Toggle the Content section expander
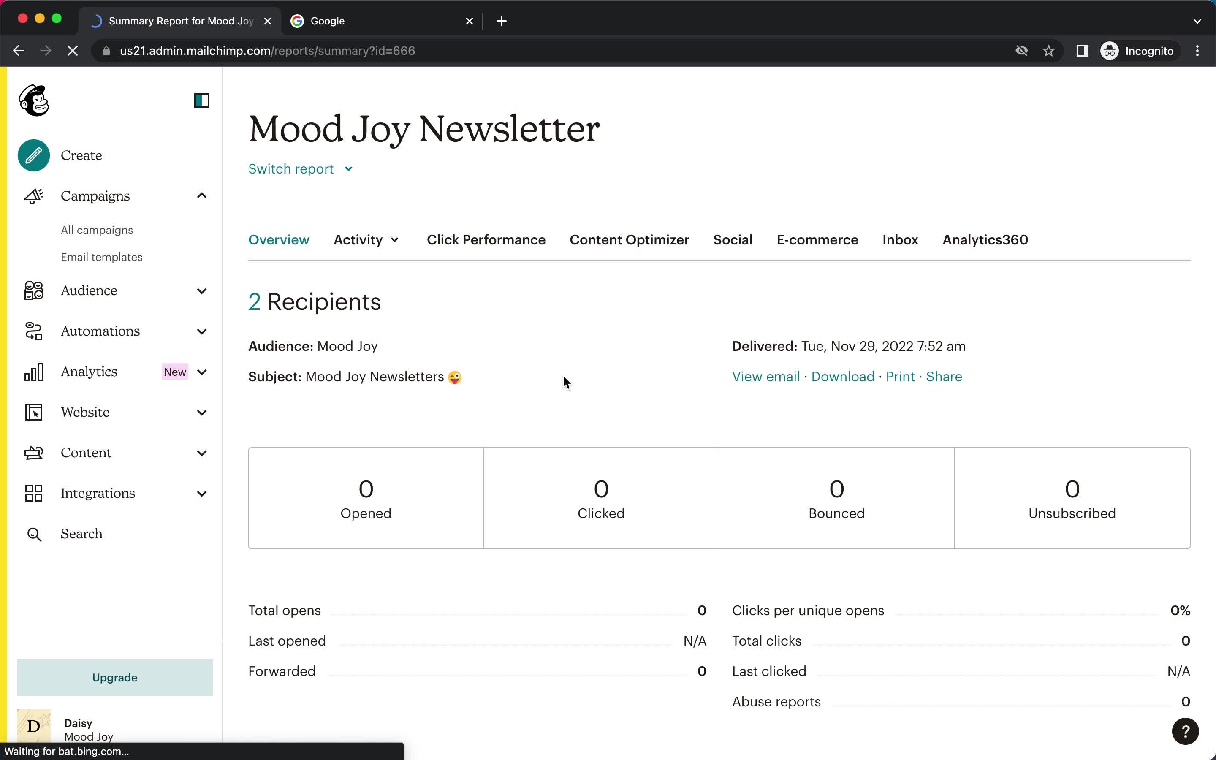Screen dimensions: 1216x760 click(x=201, y=453)
